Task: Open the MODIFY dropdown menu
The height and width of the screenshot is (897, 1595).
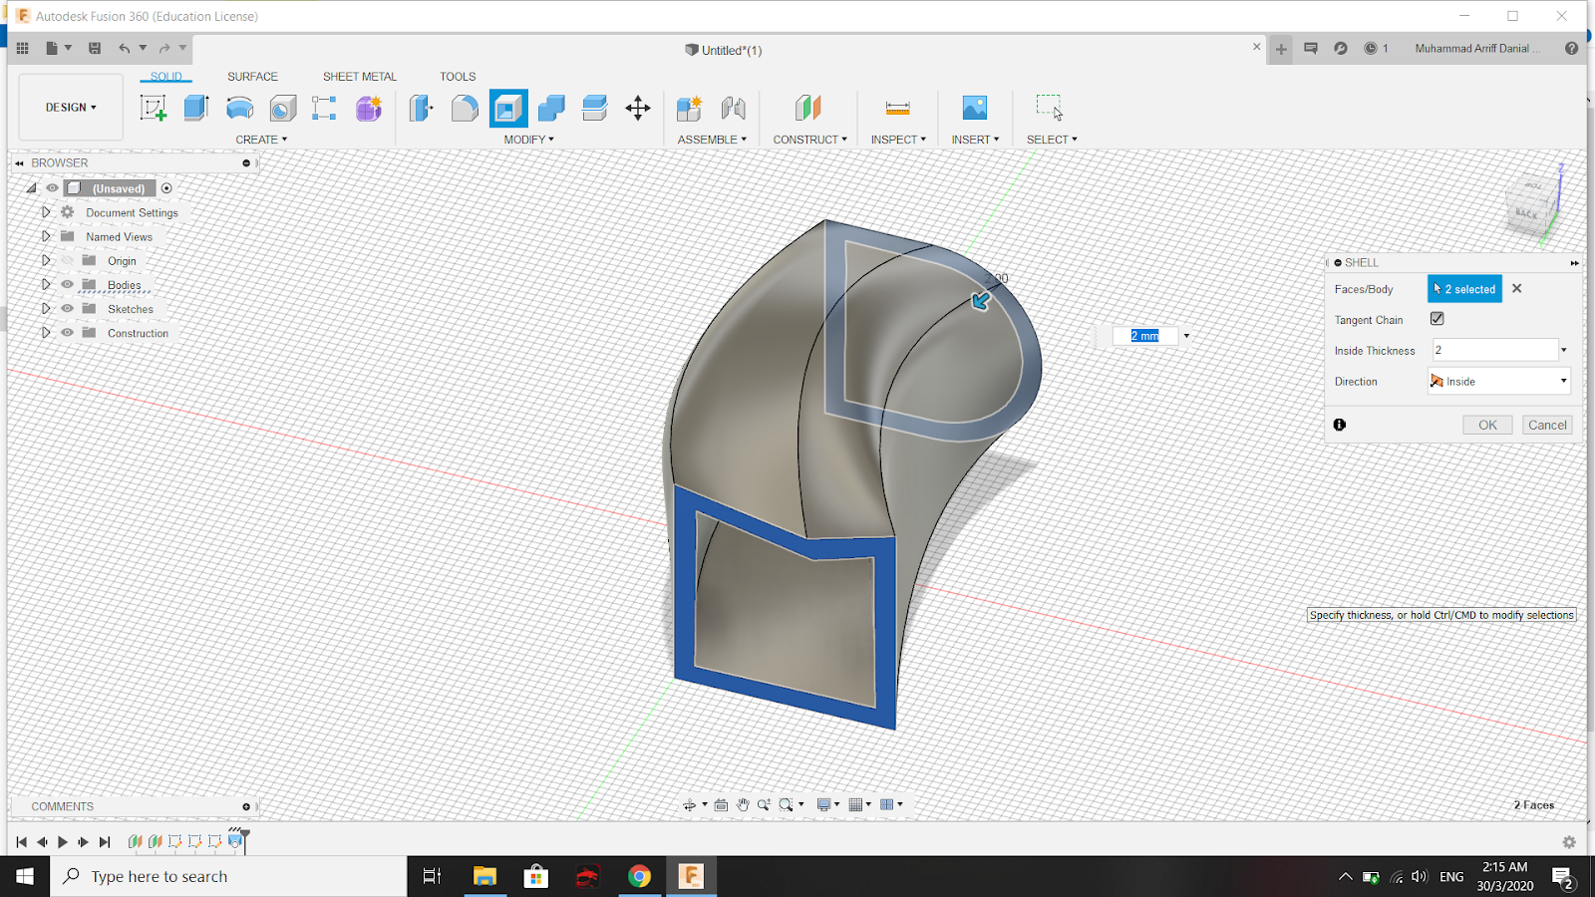Action: click(x=528, y=139)
